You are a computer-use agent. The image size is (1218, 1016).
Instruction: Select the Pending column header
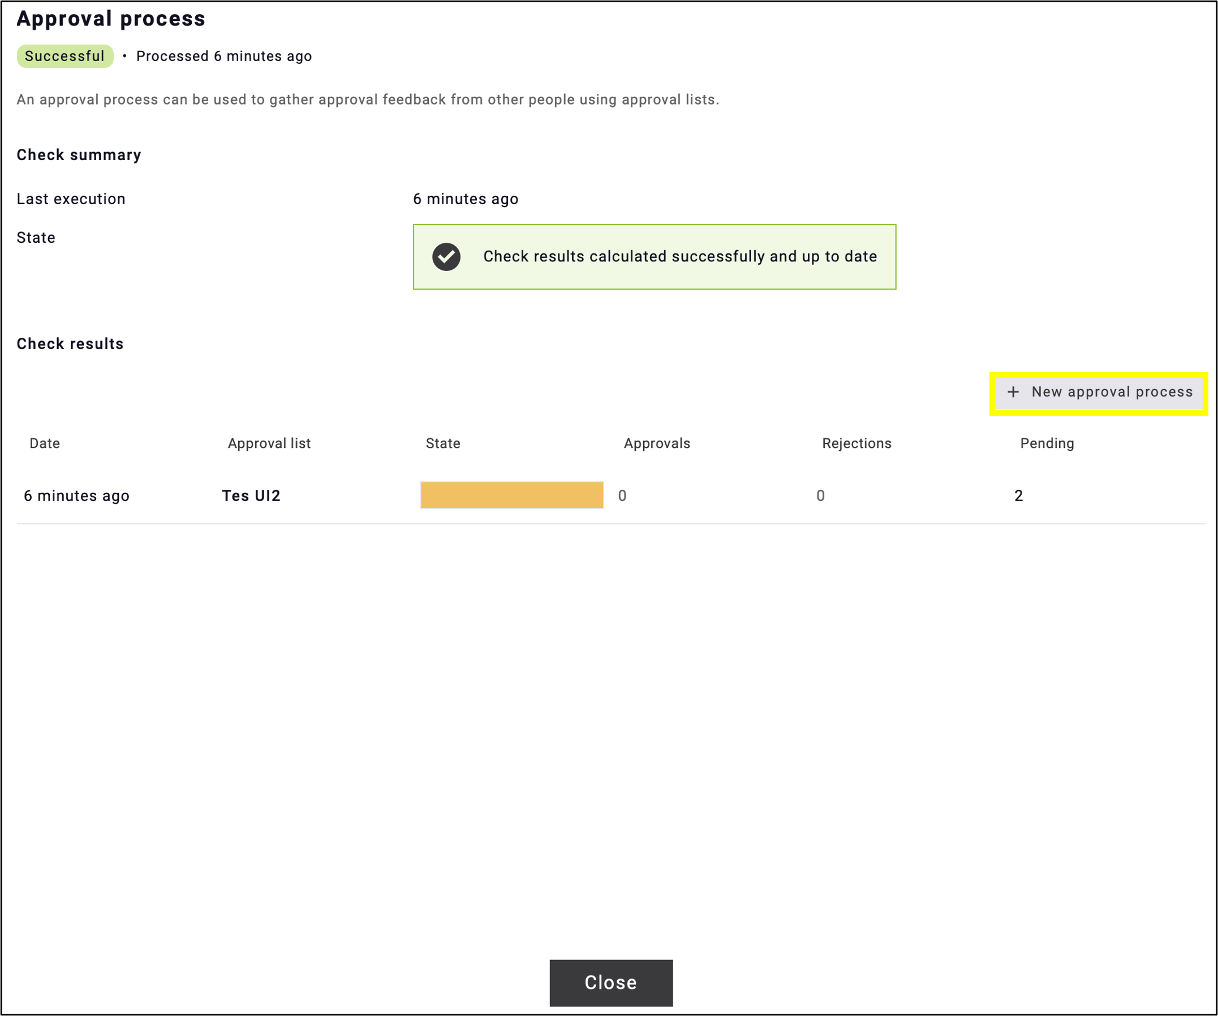pyautogui.click(x=1047, y=444)
